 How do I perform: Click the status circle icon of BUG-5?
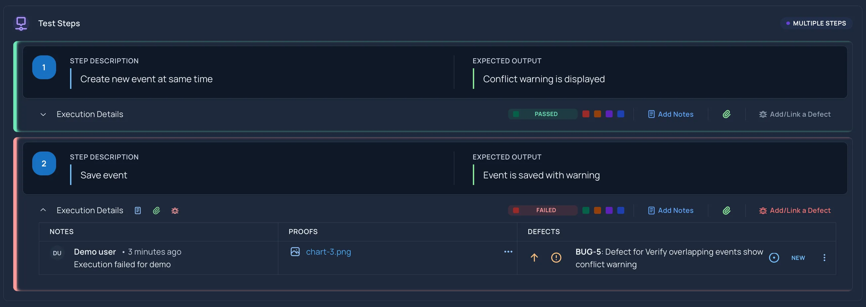click(x=774, y=258)
